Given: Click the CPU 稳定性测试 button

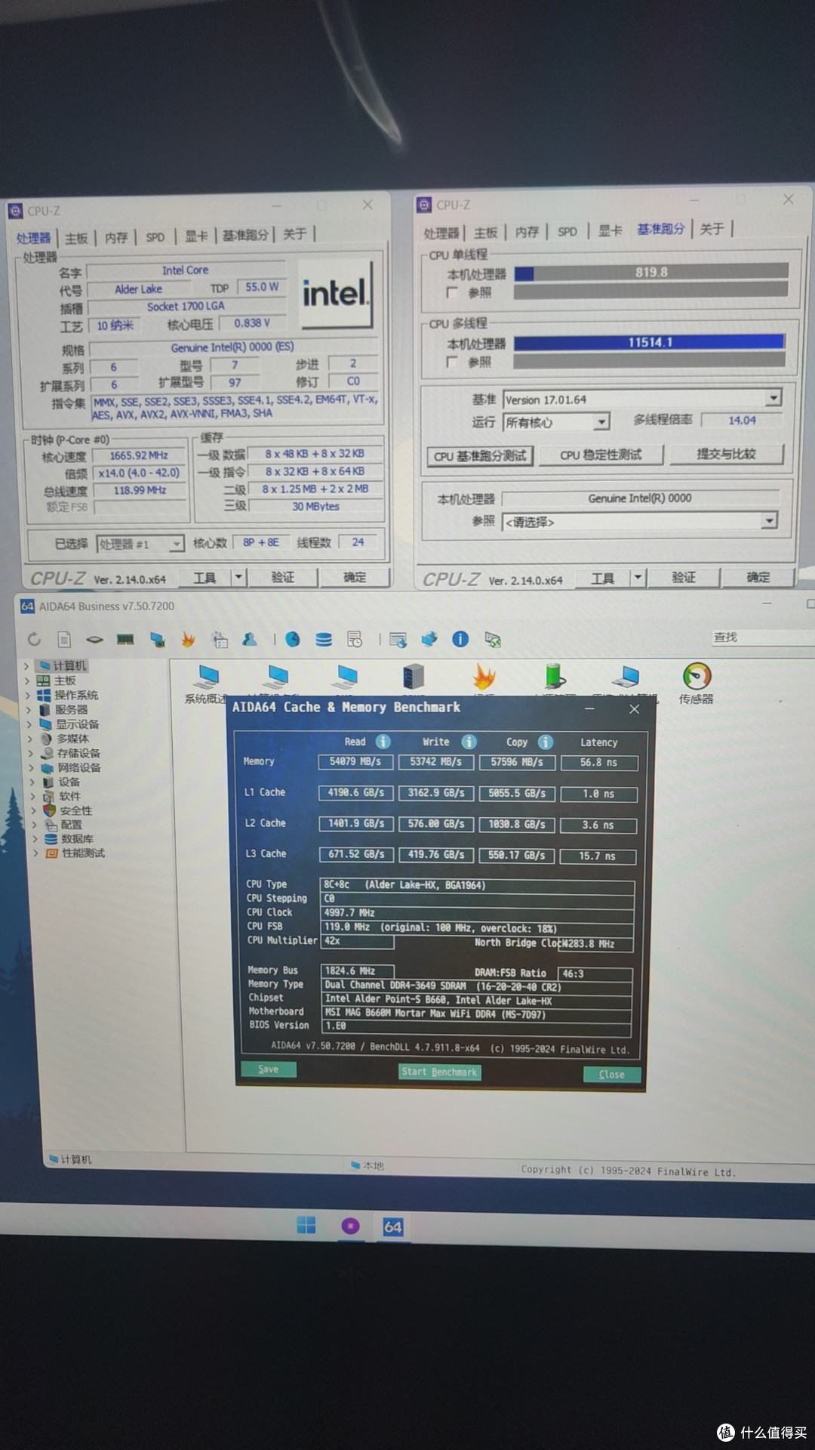Looking at the screenshot, I should click(601, 455).
